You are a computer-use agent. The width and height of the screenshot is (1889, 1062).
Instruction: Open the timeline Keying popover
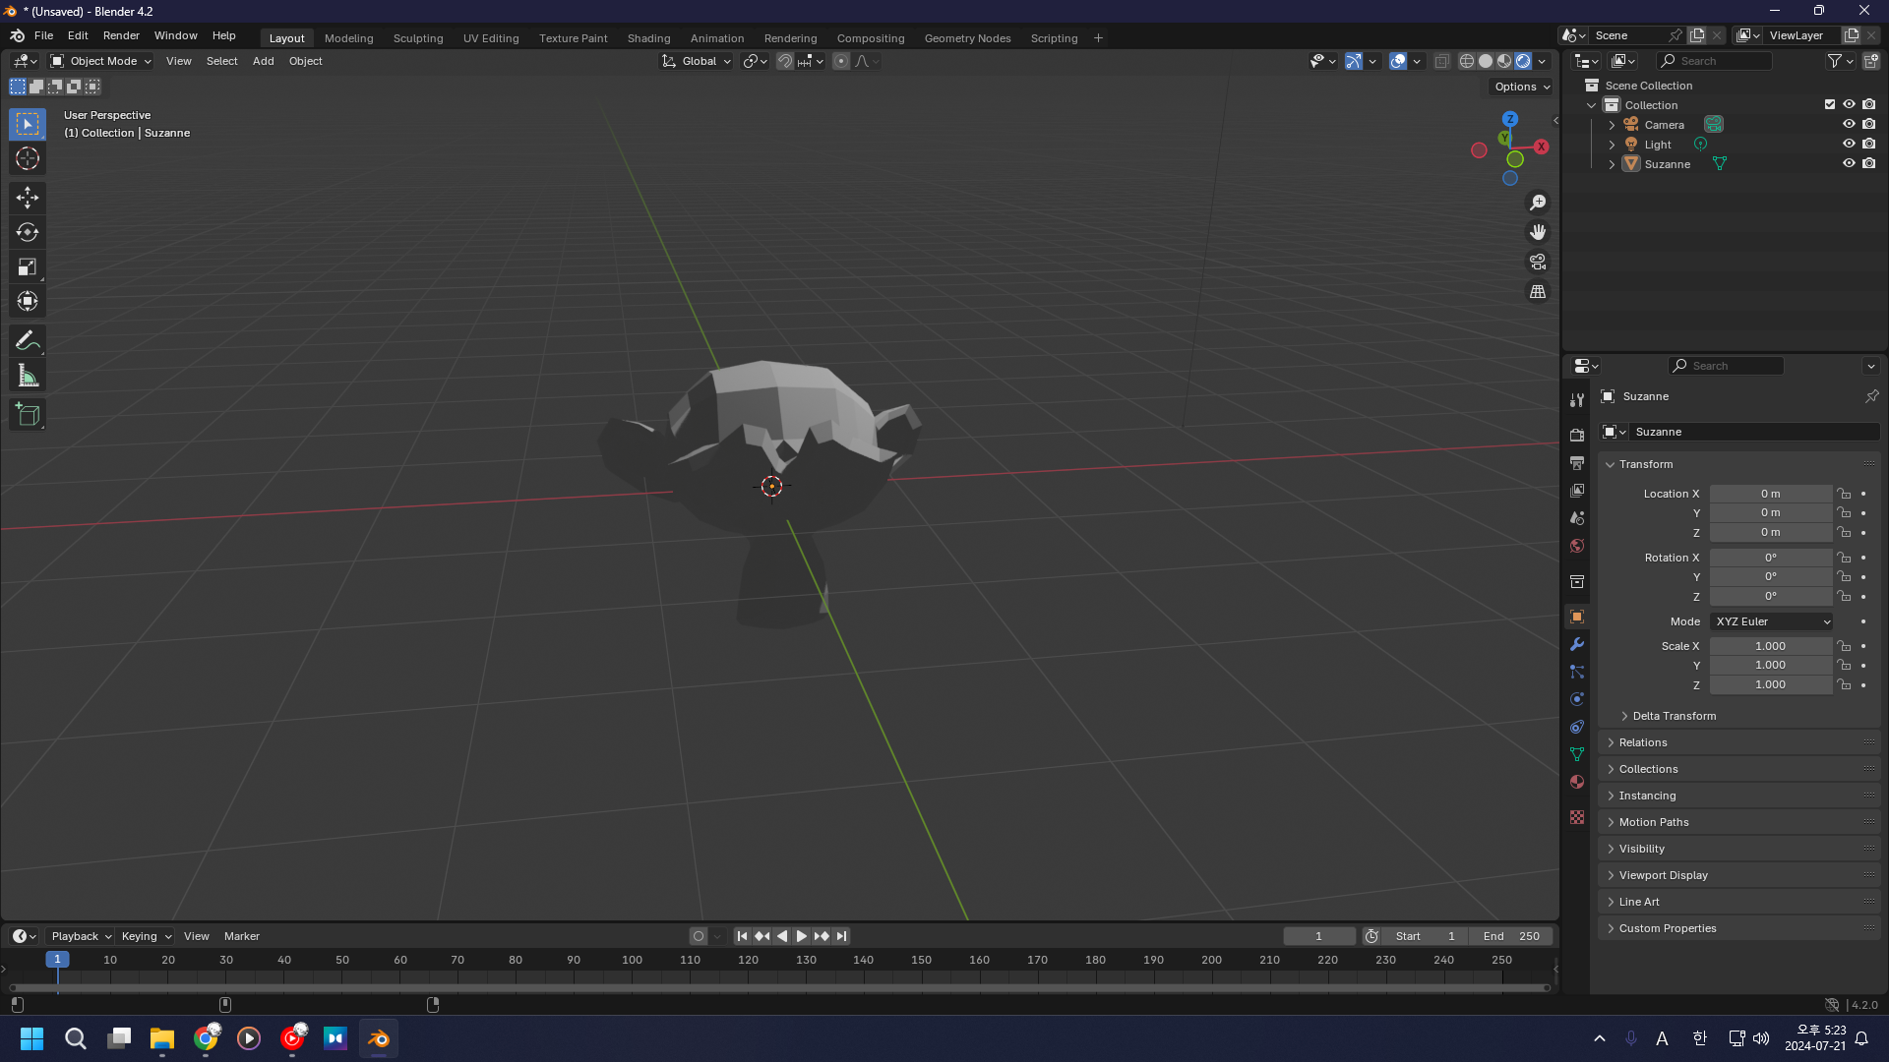point(146,936)
